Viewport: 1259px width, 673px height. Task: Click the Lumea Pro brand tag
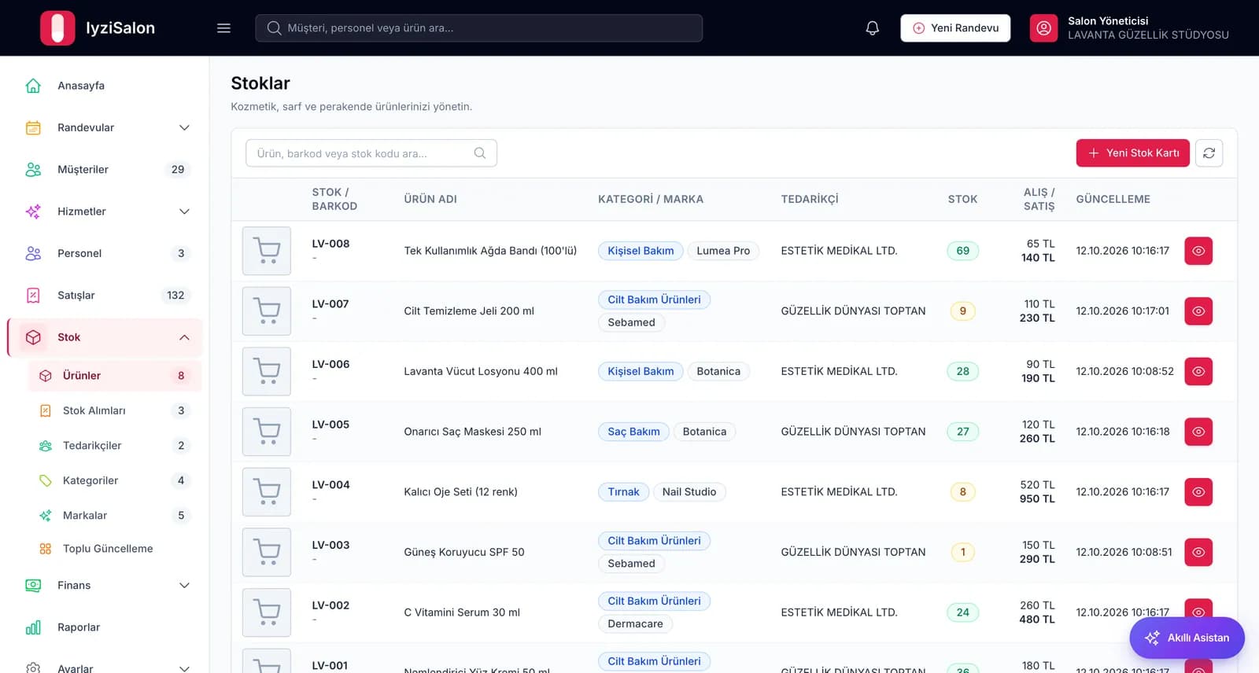723,251
